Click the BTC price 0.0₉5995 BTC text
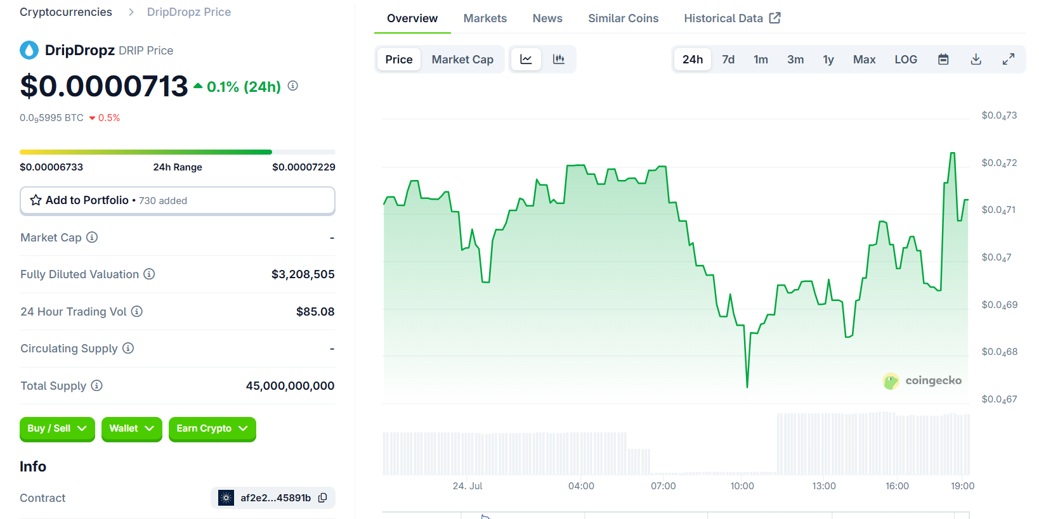The height and width of the screenshot is (519, 1039). pyautogui.click(x=51, y=118)
